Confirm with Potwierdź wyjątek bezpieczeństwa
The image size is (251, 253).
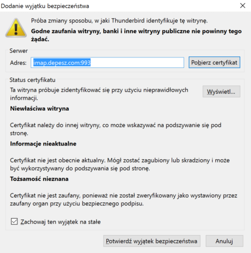coord(152,241)
